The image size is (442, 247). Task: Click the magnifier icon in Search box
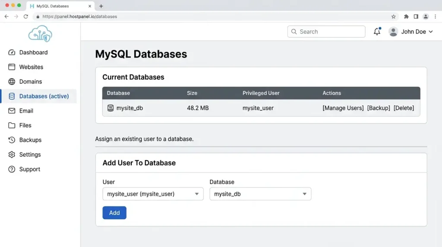click(x=294, y=32)
